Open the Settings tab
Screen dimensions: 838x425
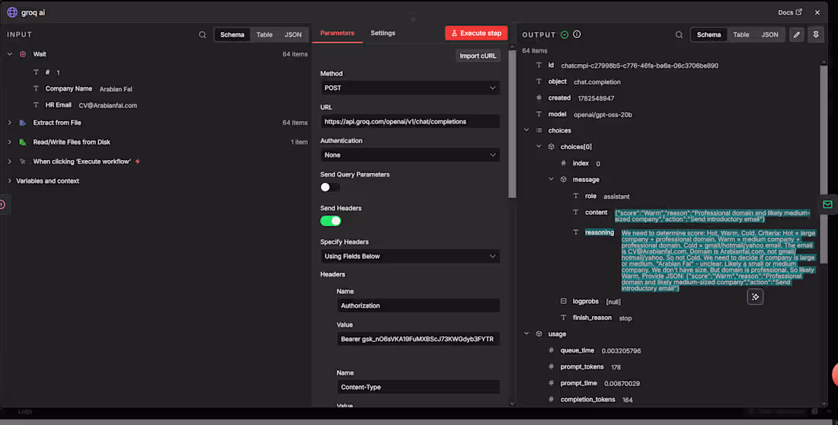(382, 34)
